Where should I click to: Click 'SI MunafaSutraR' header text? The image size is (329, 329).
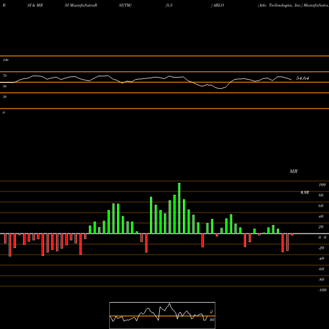(x=81, y=5)
